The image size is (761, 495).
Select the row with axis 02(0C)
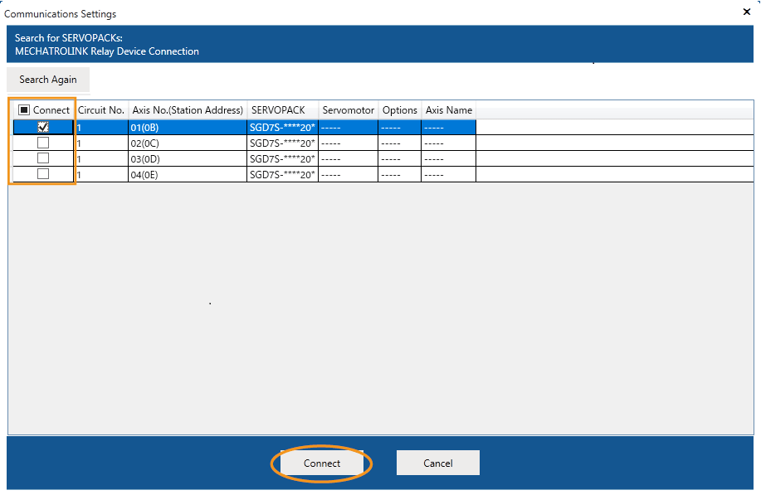click(x=187, y=143)
